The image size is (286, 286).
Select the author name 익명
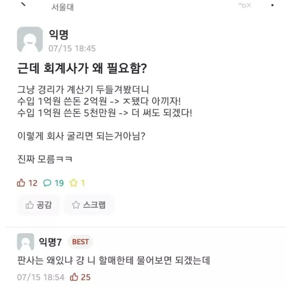pos(59,35)
